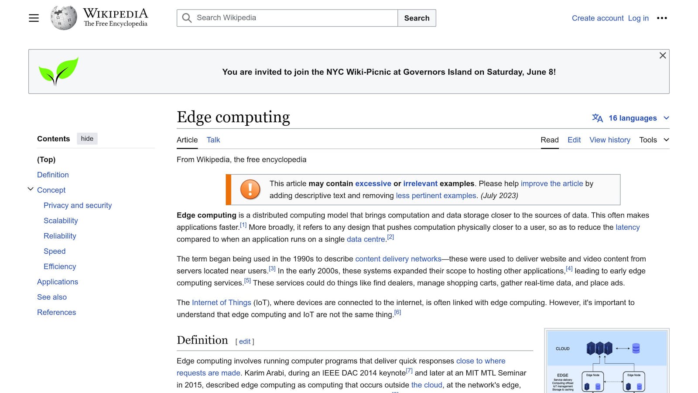Open the Tools dropdown menu
The height and width of the screenshot is (393, 698).
pos(654,140)
